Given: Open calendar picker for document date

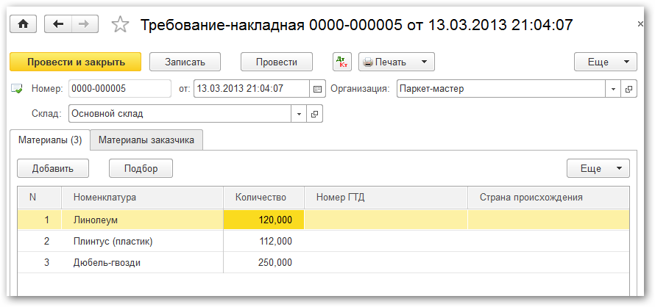Looking at the screenshot, I should pyautogui.click(x=317, y=89).
